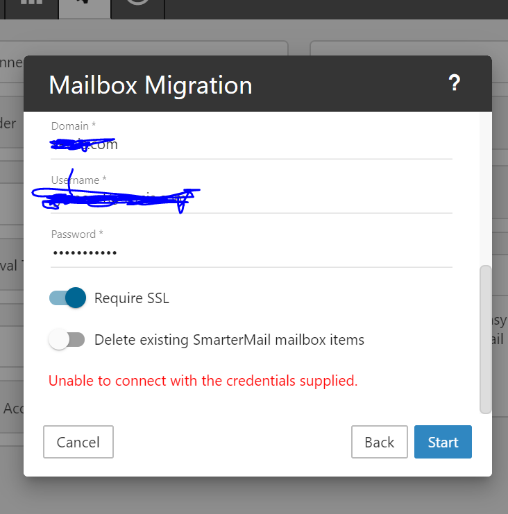Click the Require SSL label text

132,298
